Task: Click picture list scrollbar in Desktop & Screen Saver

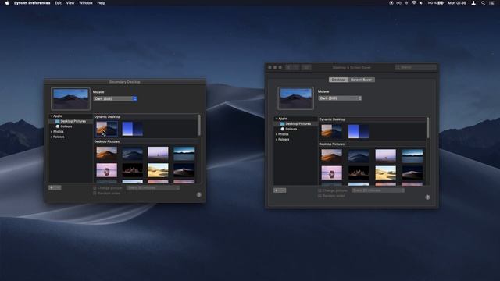Action: [x=427, y=127]
